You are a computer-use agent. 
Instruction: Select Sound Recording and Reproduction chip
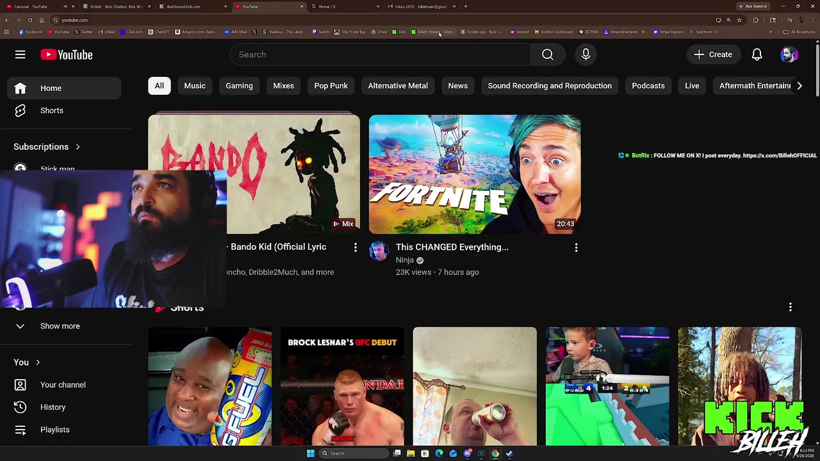tap(550, 86)
